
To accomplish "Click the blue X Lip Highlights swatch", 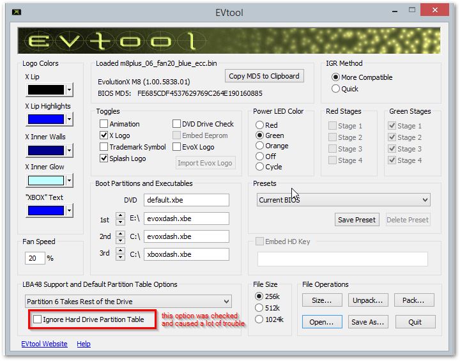I will [46, 119].
